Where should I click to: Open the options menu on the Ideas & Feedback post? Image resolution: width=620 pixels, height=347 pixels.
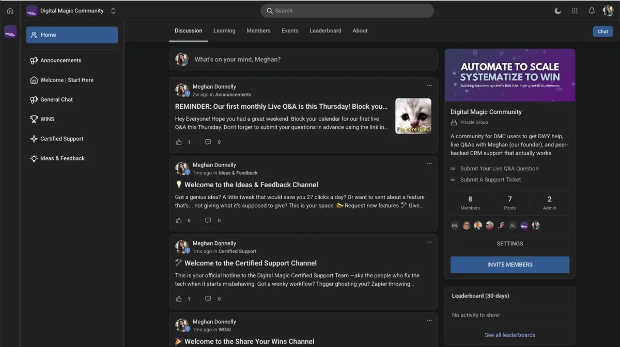click(429, 164)
